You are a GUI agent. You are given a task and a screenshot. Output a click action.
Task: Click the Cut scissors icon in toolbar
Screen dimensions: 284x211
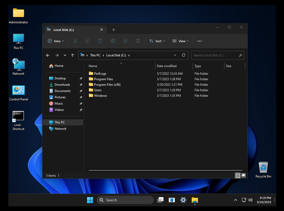(x=75, y=41)
